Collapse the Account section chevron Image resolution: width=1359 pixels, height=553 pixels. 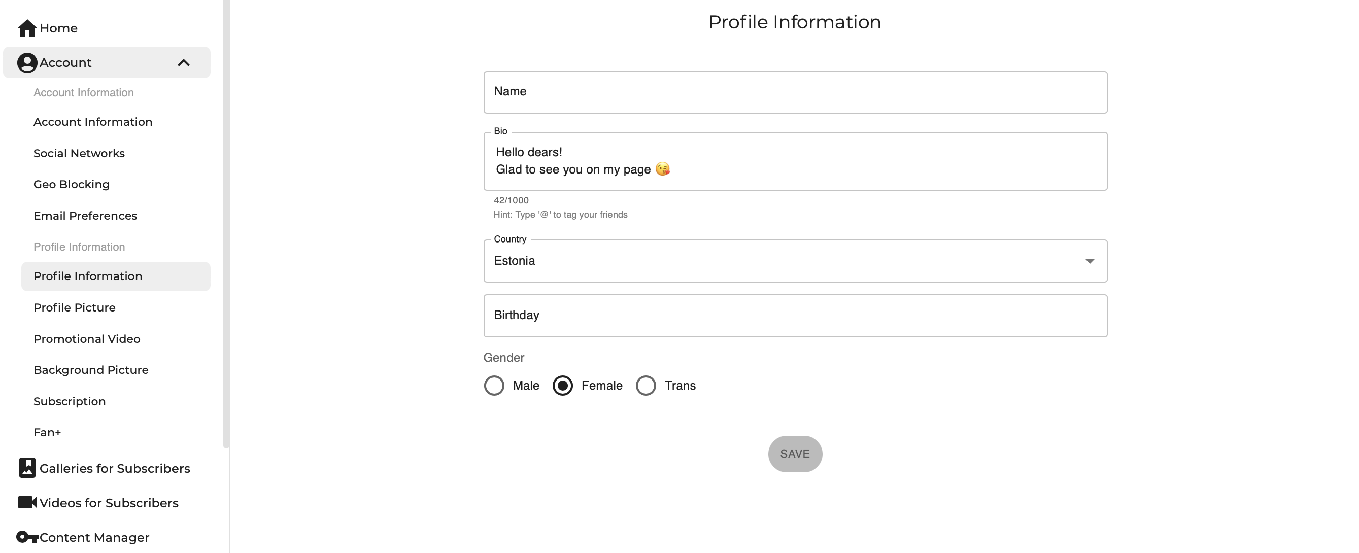click(183, 63)
